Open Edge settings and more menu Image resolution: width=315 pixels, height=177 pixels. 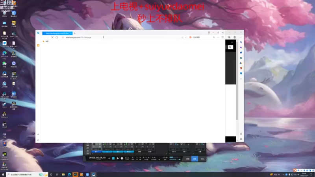pos(241,37)
